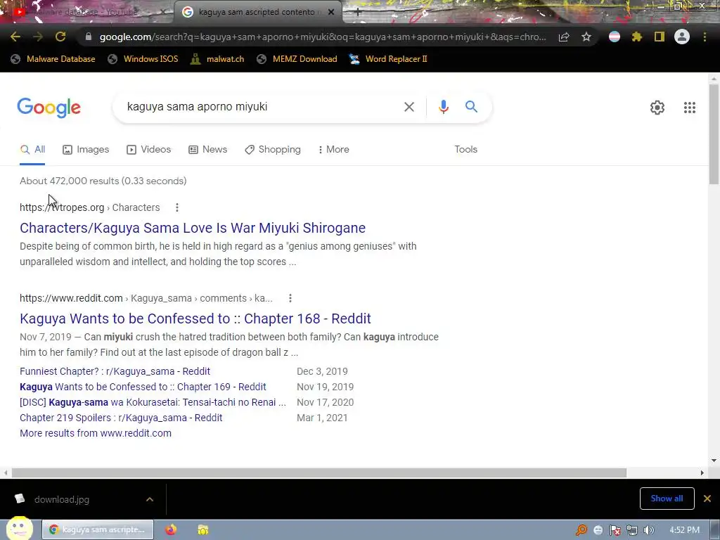The image size is (720, 540).
Task: Close the downloads bar
Action: 707,499
